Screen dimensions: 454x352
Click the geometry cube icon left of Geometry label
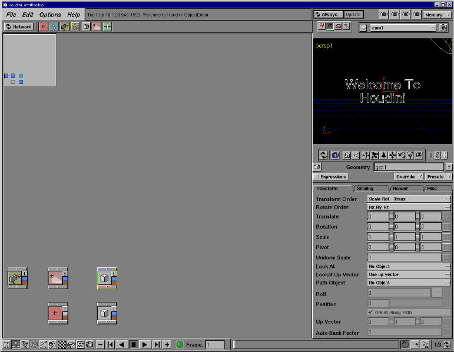(317, 167)
